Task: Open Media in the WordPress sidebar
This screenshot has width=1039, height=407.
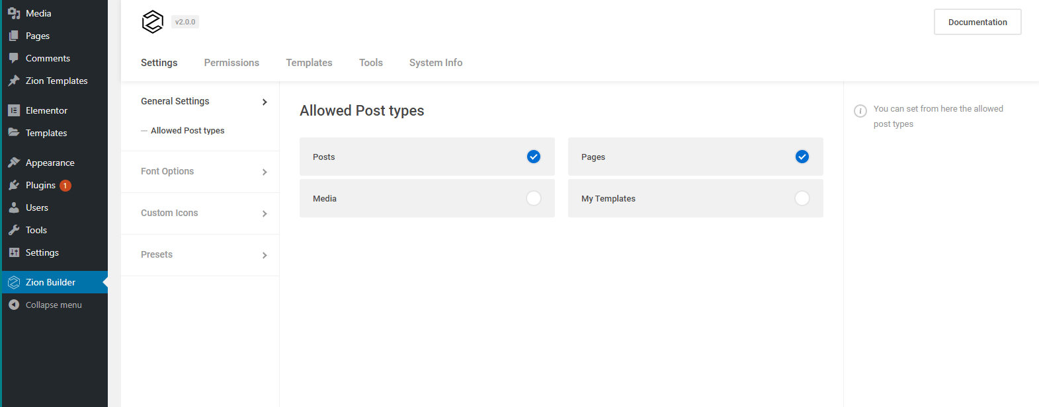Action: pos(55,13)
